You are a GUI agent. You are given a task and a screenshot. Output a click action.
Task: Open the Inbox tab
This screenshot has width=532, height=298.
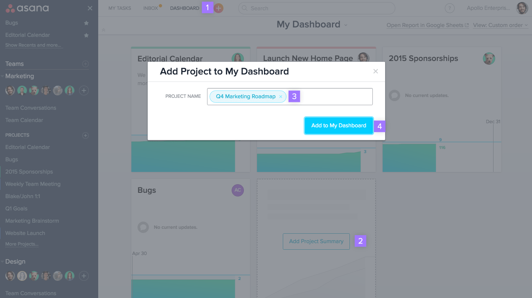click(150, 8)
